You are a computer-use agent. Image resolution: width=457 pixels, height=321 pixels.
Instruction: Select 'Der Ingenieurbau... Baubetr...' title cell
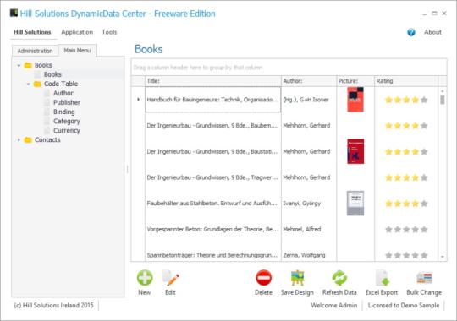[x=213, y=125]
